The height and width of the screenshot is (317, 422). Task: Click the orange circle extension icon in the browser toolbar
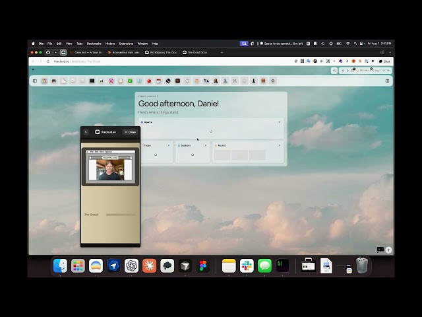(353, 61)
